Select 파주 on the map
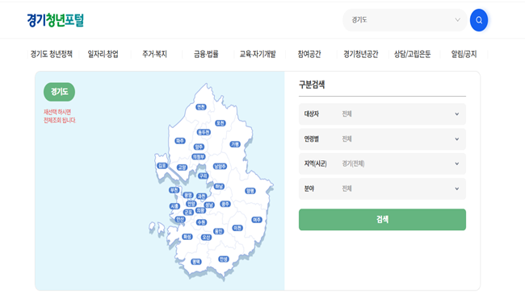Screen dimensions: 525x306 (x=180, y=141)
